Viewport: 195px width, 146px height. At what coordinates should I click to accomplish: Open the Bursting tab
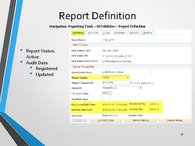pos(147,33)
